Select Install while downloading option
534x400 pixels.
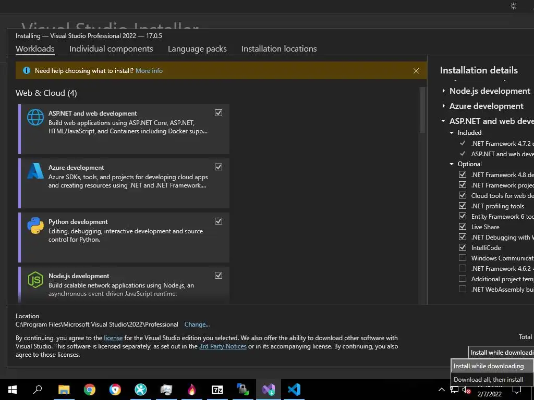(492, 366)
